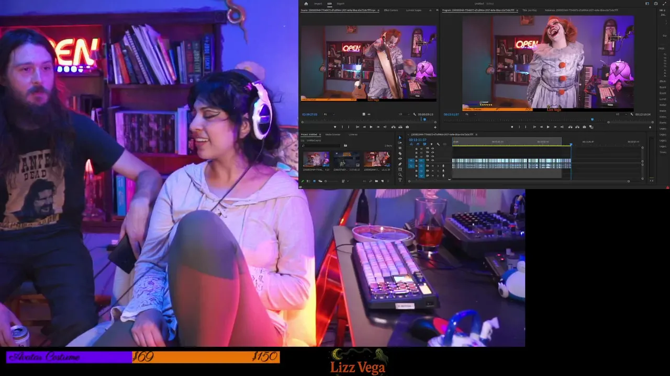
Task: Select the first clip thumbnail in Project
Action: pyautogui.click(x=316, y=159)
